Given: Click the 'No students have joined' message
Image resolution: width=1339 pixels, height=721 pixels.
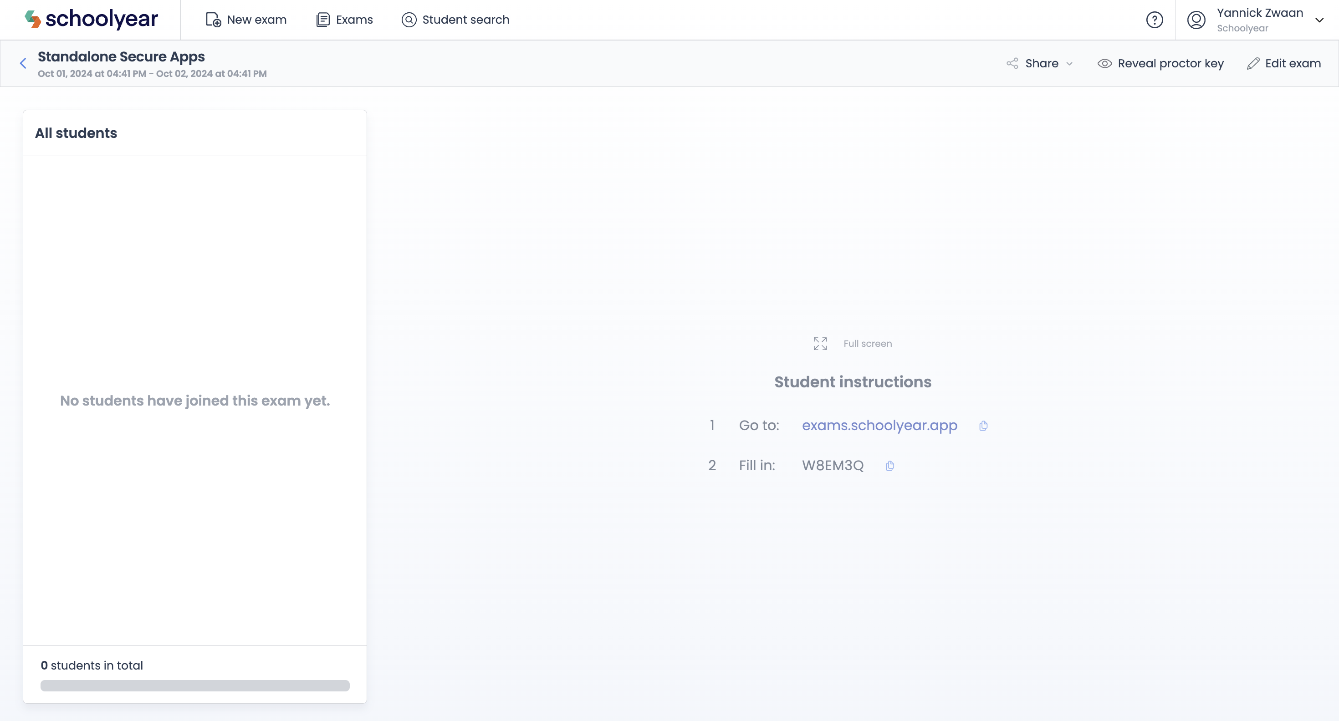Looking at the screenshot, I should (195, 401).
